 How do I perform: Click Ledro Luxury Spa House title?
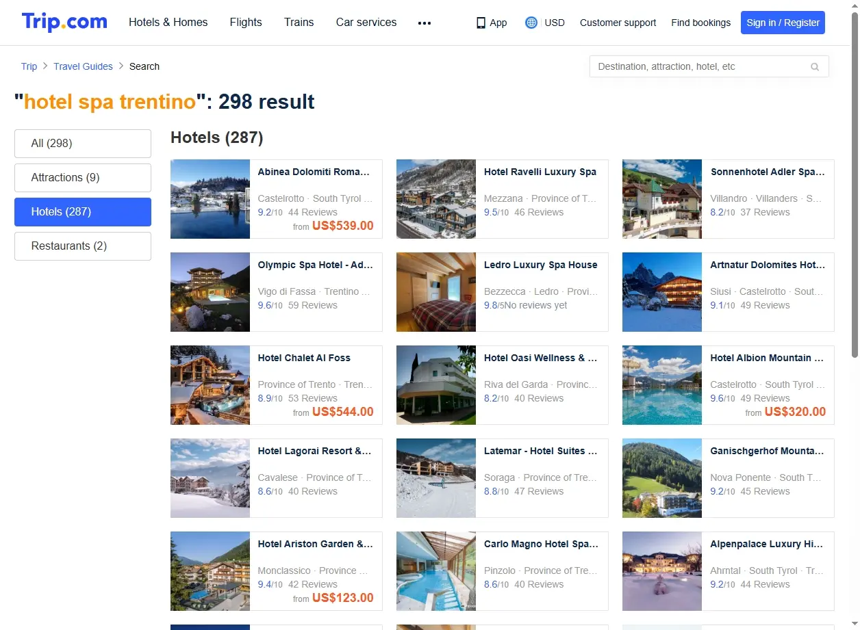pyautogui.click(x=541, y=265)
